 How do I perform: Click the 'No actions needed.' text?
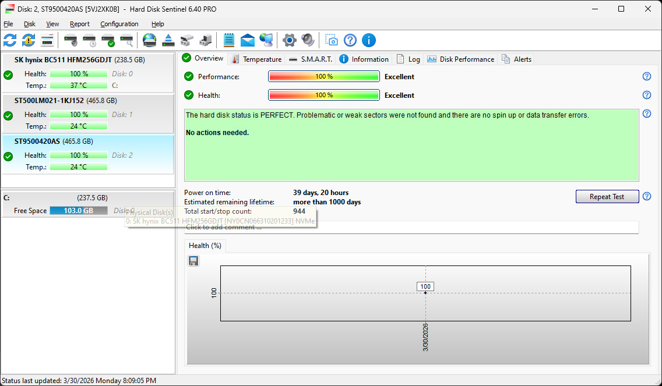tap(217, 133)
